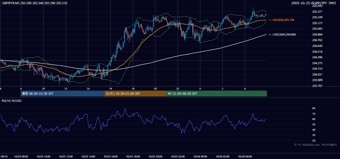The image size is (340, 159).
Task: Click RSI scale value 80
Action: pyautogui.click(x=314, y=108)
